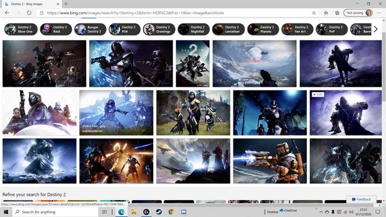This screenshot has height=217, width=386.
Task: Filter by Destiny 2 Nightfall chip
Action: click(x=194, y=30)
